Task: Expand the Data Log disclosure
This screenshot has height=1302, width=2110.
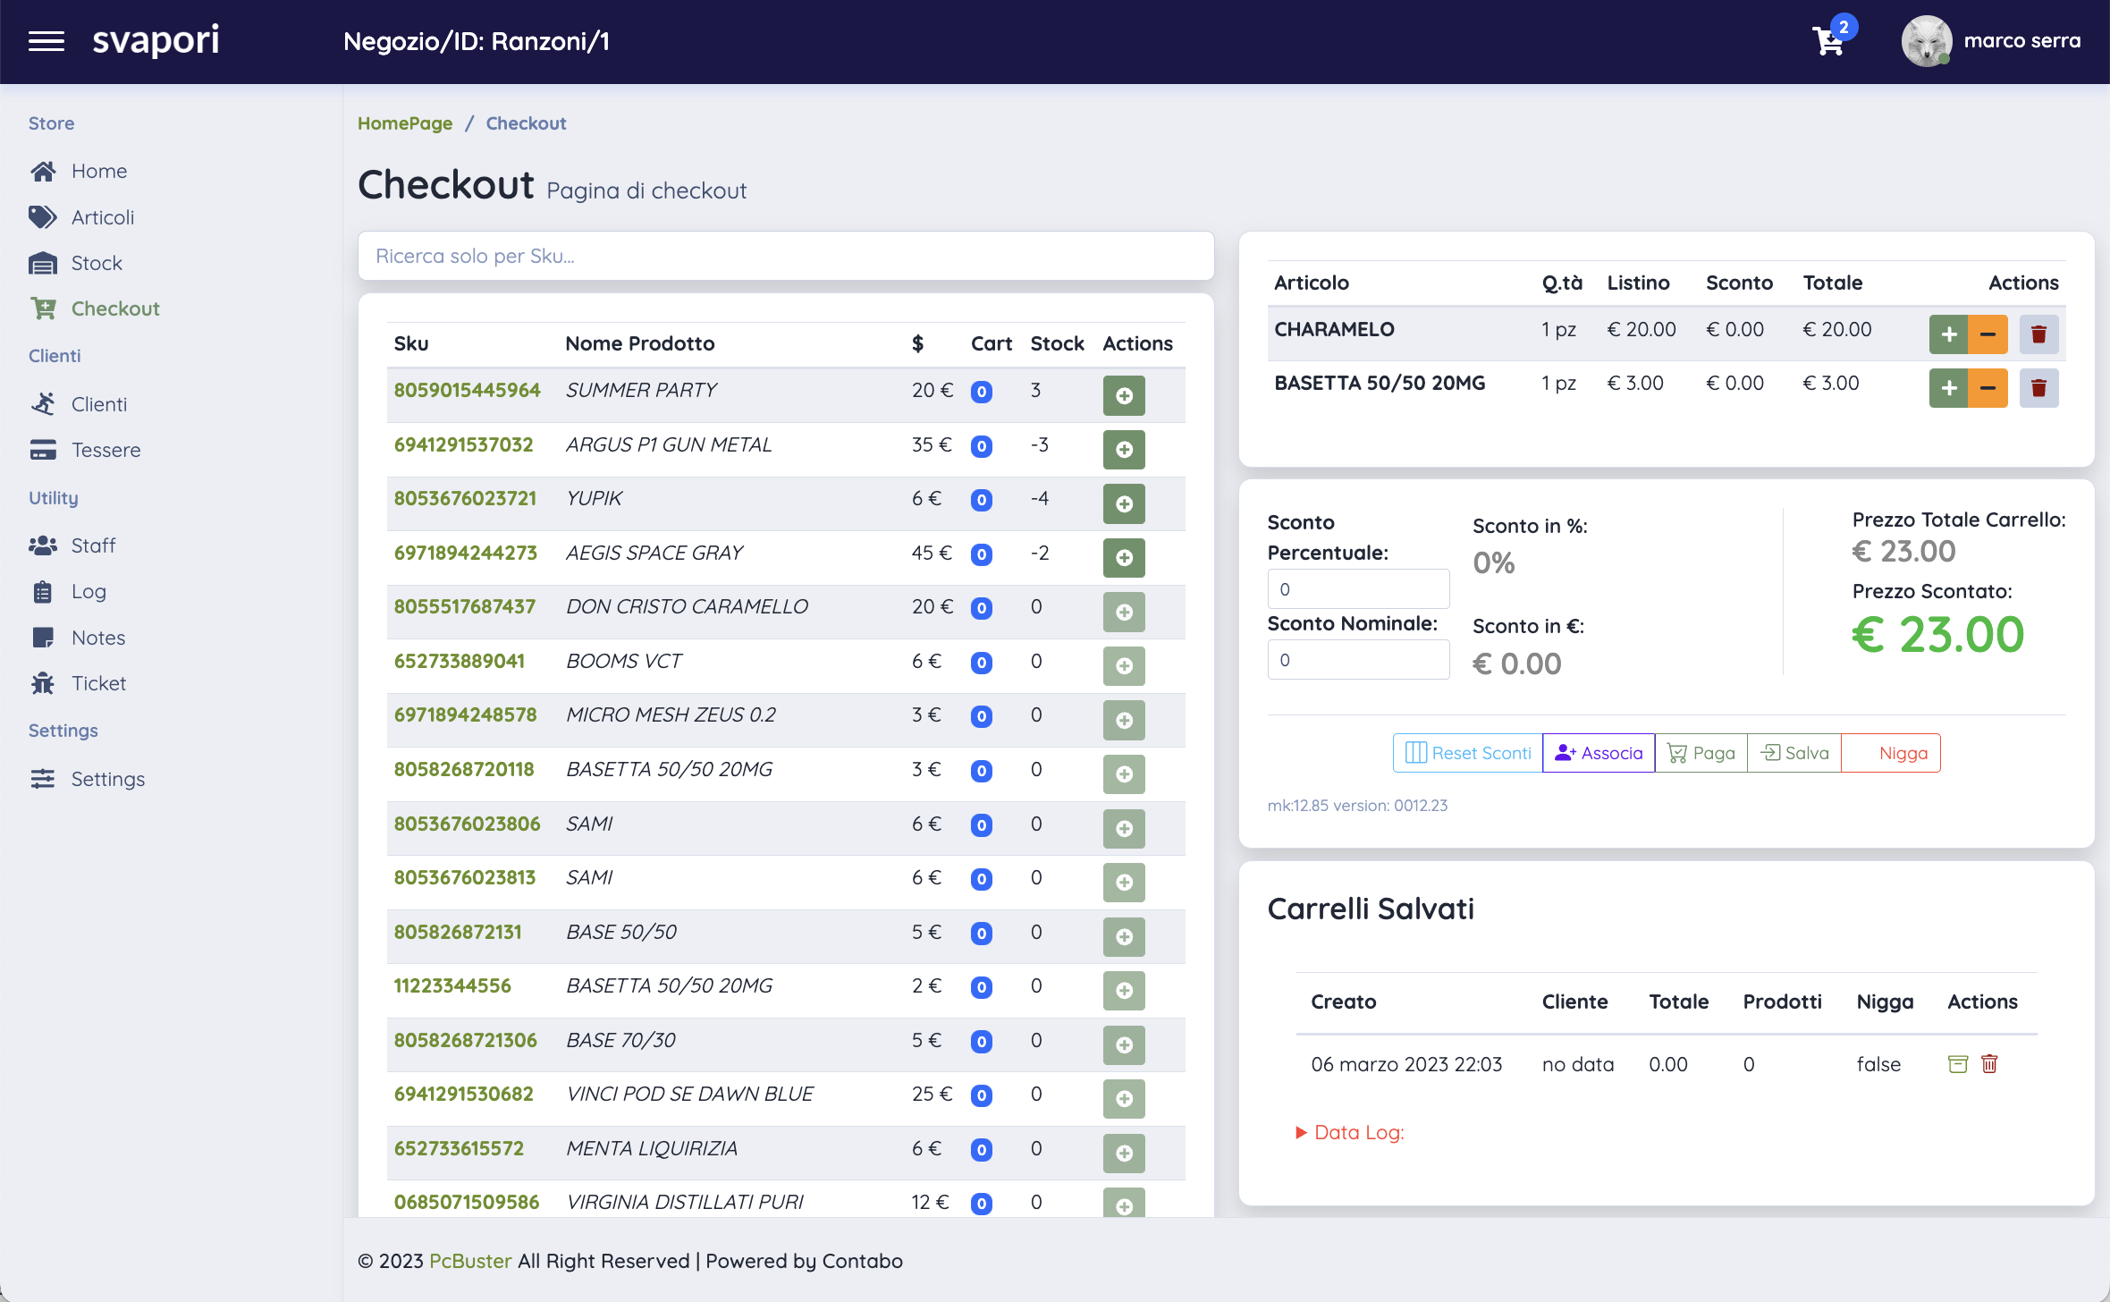Action: (1351, 1132)
